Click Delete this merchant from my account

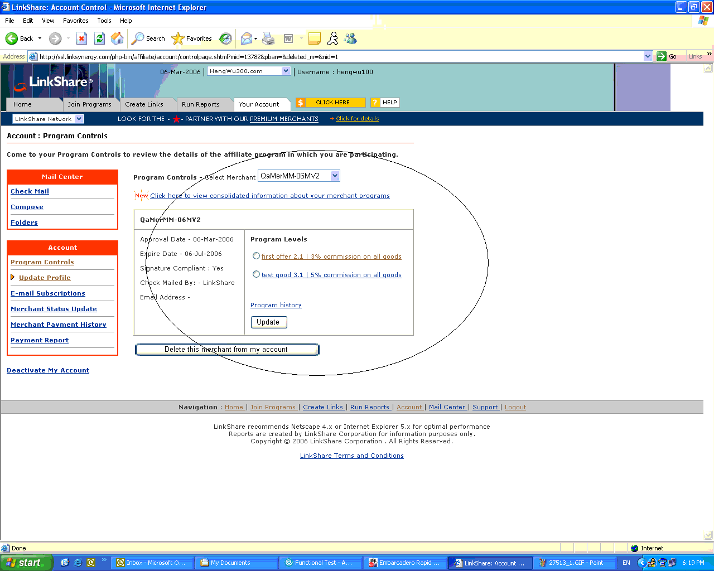pyautogui.click(x=226, y=350)
